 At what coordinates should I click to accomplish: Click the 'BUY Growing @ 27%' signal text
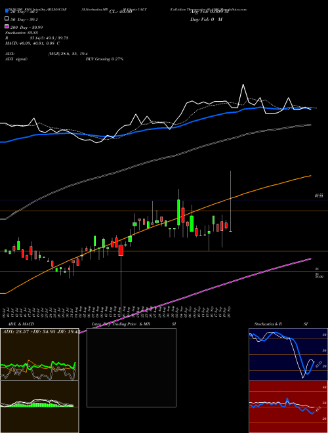(x=104, y=59)
